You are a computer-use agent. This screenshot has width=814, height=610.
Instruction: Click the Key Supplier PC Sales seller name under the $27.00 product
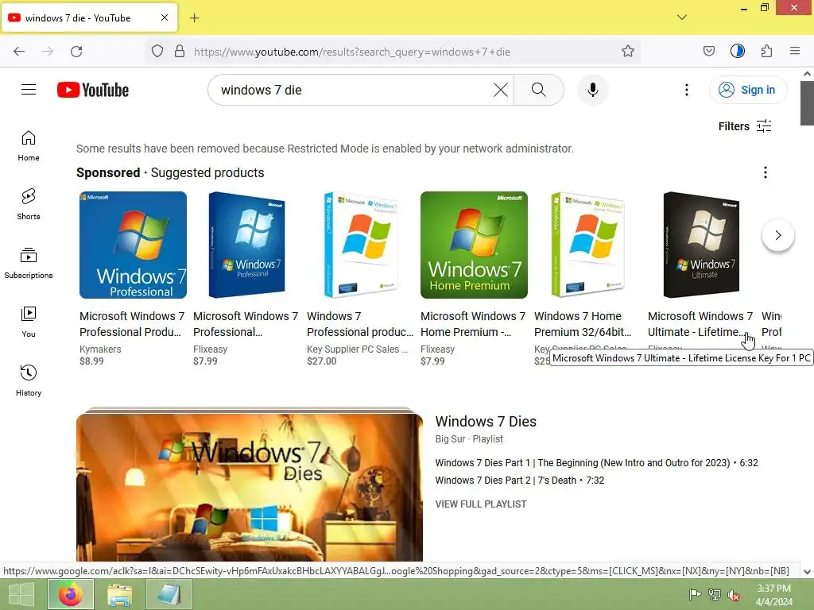click(x=357, y=349)
